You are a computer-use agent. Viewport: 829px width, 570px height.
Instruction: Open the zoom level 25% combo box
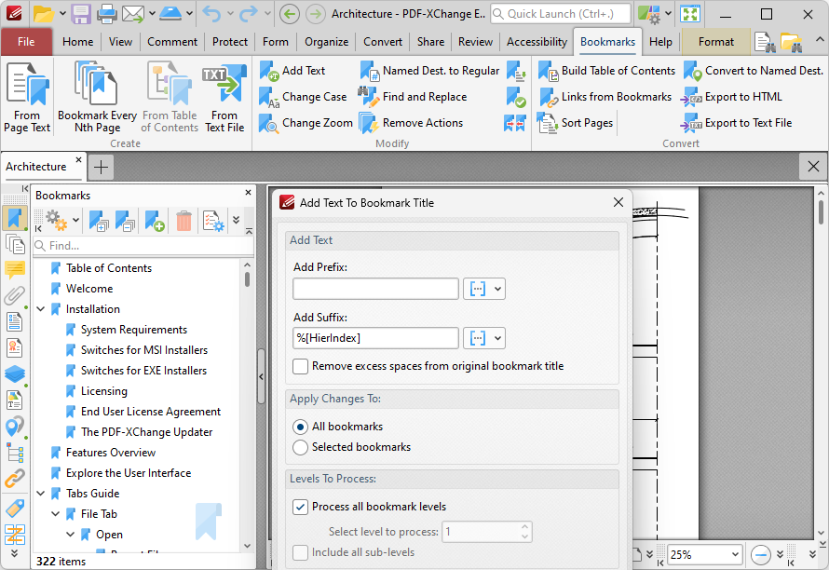point(704,555)
